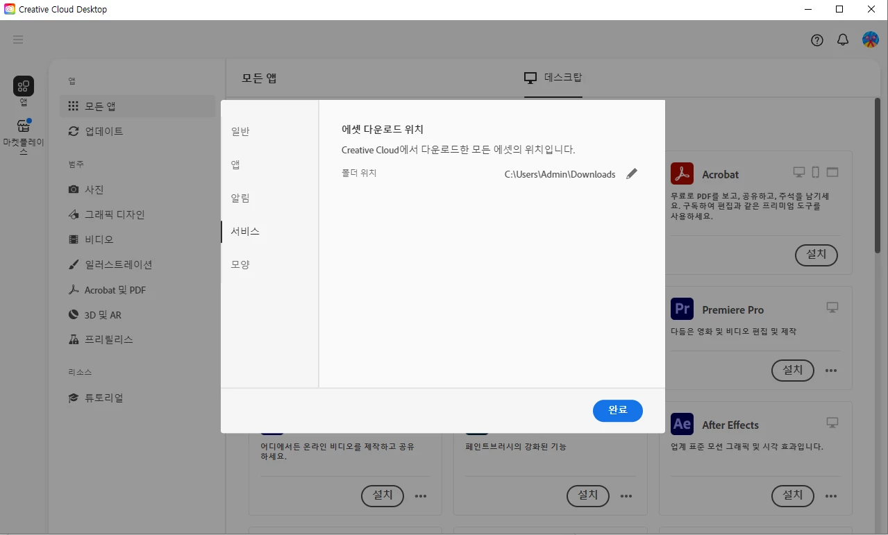Install After Effects with 설치 button

point(793,495)
